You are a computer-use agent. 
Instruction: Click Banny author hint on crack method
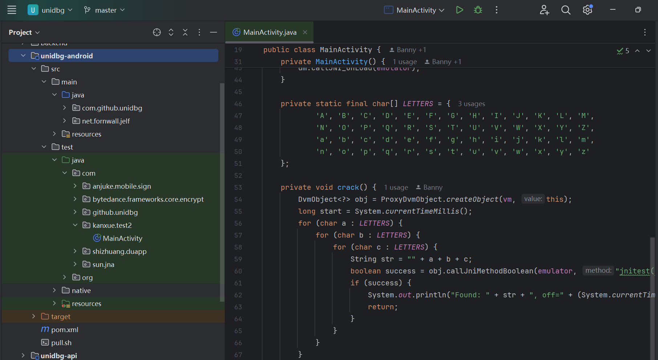click(429, 188)
